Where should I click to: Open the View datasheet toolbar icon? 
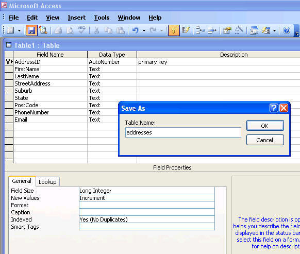pyautogui.click(x=10, y=30)
